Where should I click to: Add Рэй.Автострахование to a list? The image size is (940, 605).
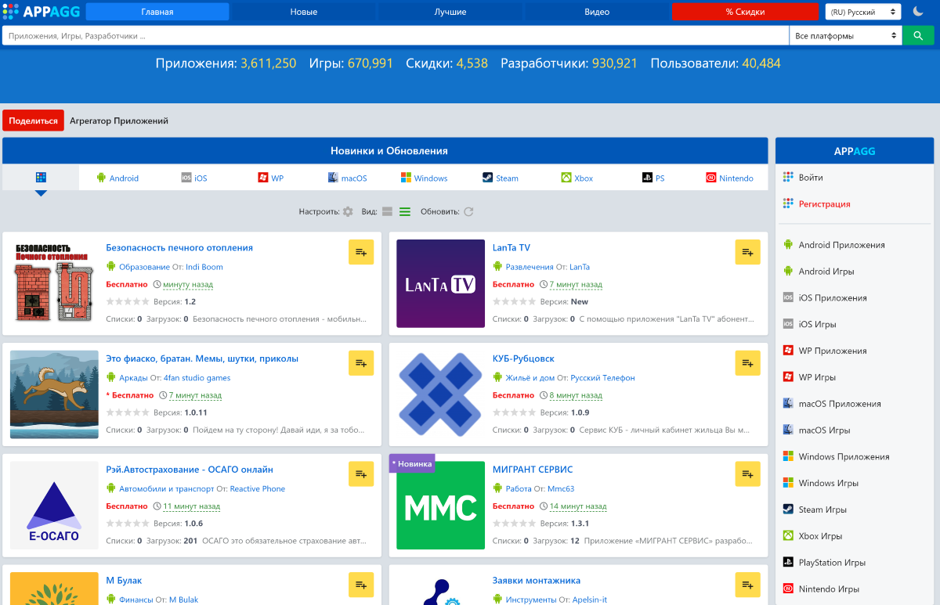point(361,474)
